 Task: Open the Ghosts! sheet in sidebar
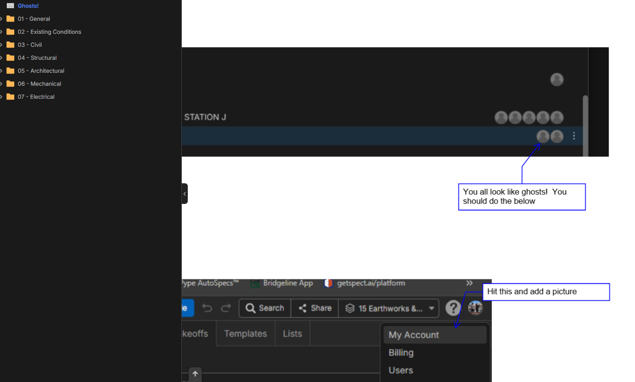pyautogui.click(x=28, y=6)
